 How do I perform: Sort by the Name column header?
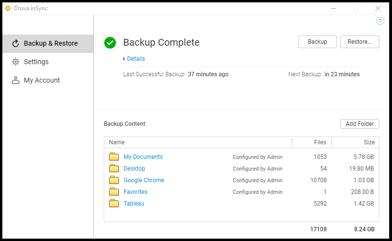(x=117, y=142)
